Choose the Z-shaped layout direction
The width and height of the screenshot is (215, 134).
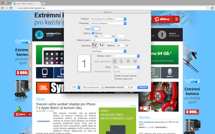tap(114, 61)
